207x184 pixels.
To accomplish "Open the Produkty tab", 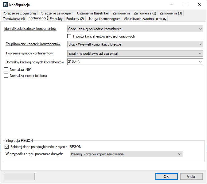I will click(56, 19).
